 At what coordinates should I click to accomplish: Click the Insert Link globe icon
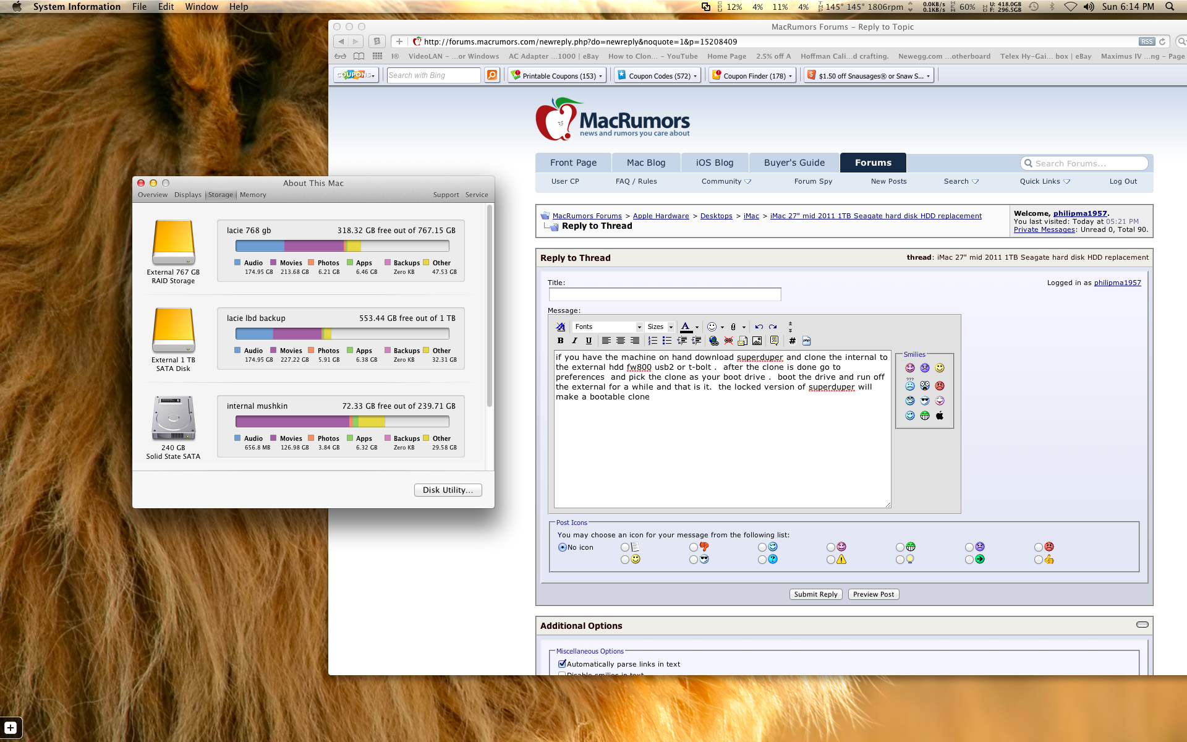(x=714, y=341)
